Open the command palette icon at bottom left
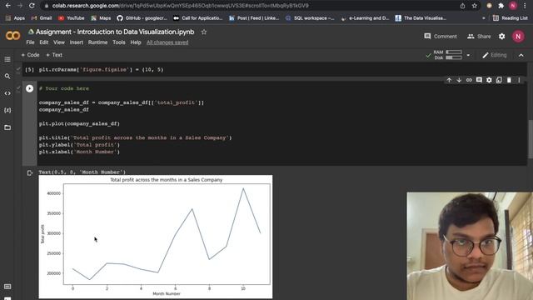Screen dimensions: 533x300 7,287
